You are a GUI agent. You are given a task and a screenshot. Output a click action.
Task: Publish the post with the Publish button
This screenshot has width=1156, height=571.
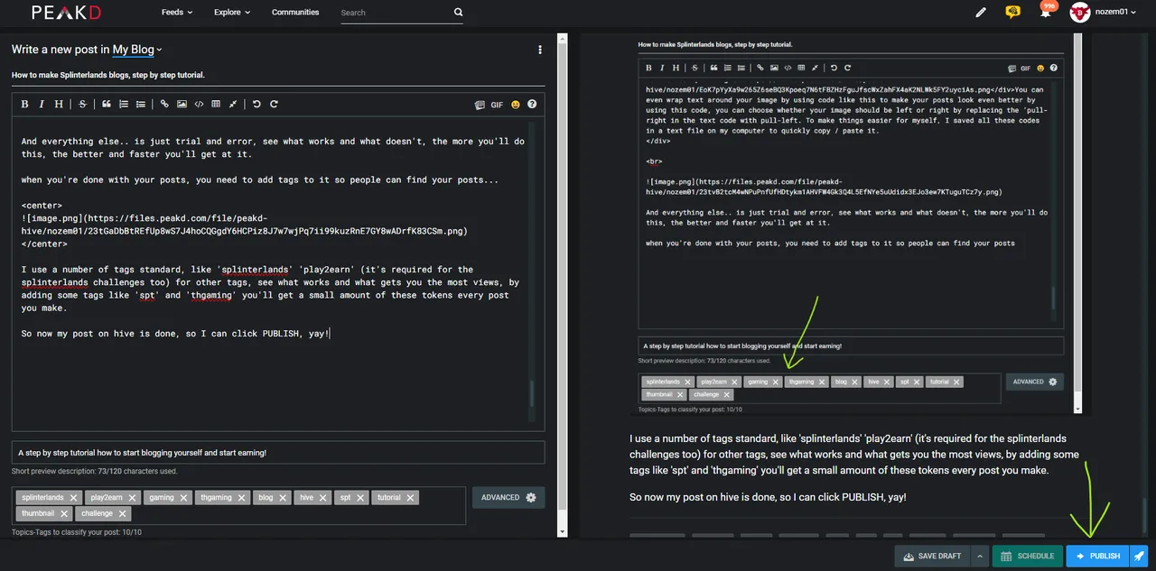[x=1097, y=556]
